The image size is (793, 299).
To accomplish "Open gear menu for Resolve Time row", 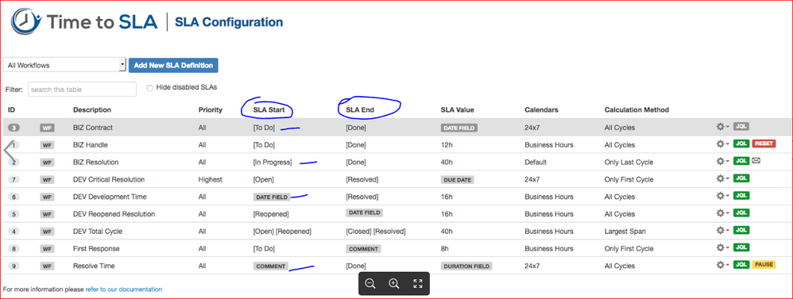I will (x=723, y=265).
